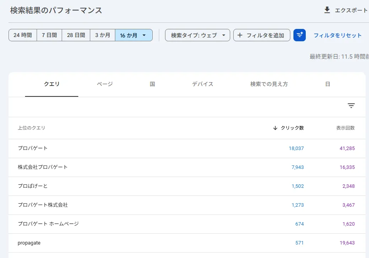Select the プロパゲート query row

pos(187,148)
